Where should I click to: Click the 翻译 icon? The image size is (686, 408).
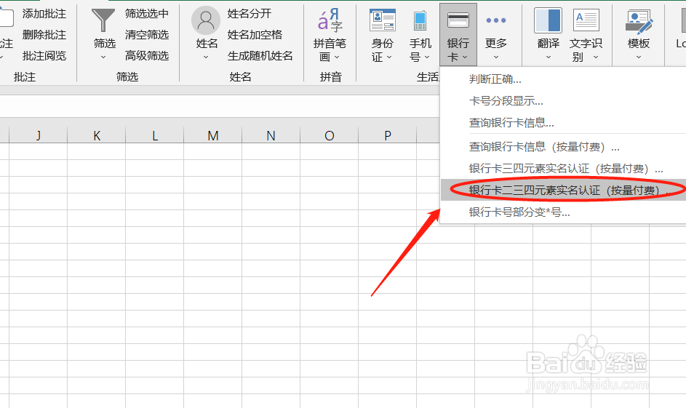tap(549, 20)
